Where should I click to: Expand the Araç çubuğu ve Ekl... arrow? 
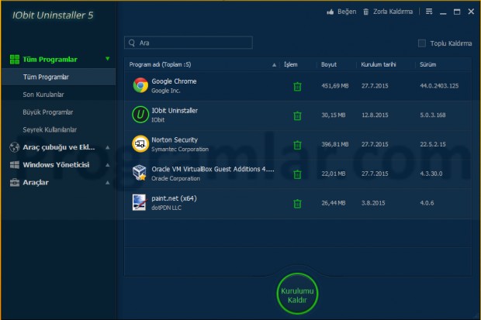(x=107, y=147)
